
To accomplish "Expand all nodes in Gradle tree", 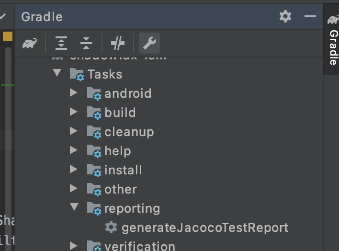I will point(61,43).
